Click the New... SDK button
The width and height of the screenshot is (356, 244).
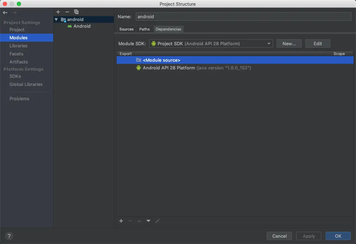click(289, 44)
